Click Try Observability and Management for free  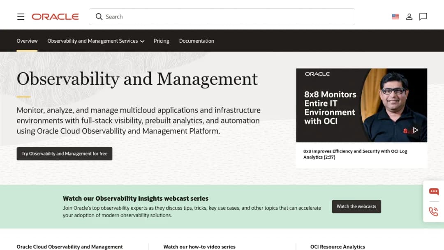pos(64,154)
